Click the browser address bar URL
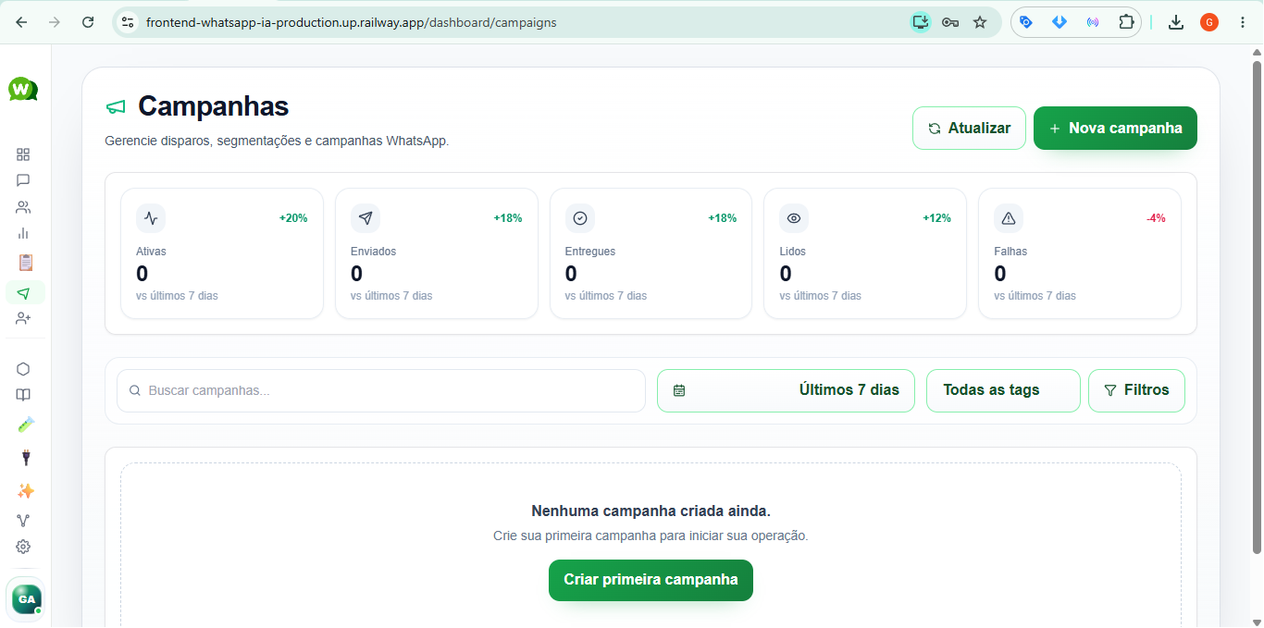The image size is (1264, 628). point(352,22)
